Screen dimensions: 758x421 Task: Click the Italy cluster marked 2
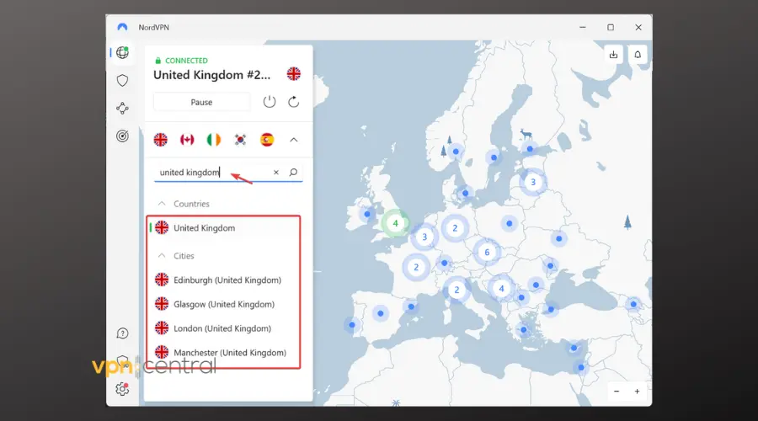456,290
